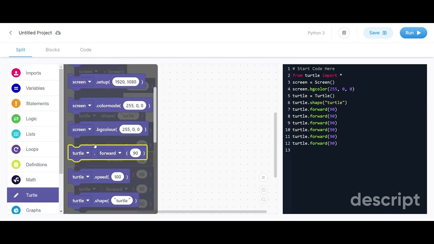Run the Python program
The height and width of the screenshot is (244, 434).
tap(413, 33)
